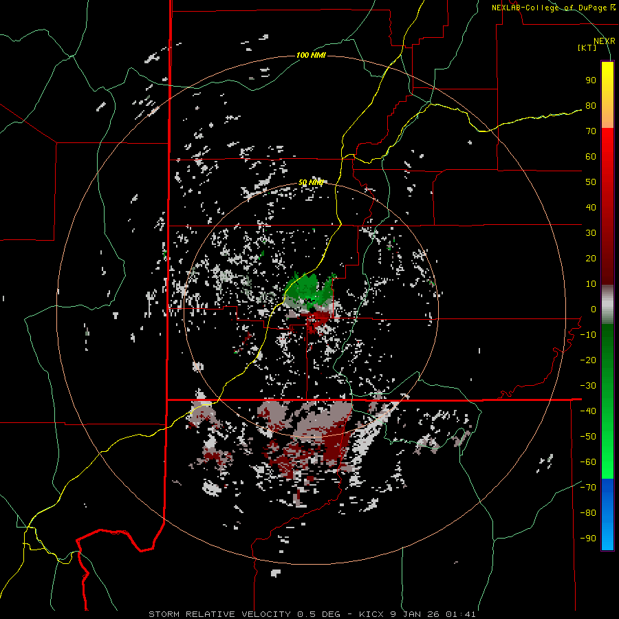This screenshot has width=619, height=619.
Task: Click the 60 value on the velocity scale
Action: [x=591, y=157]
